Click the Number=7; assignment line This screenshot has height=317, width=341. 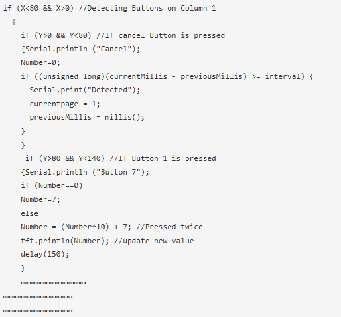click(x=40, y=199)
